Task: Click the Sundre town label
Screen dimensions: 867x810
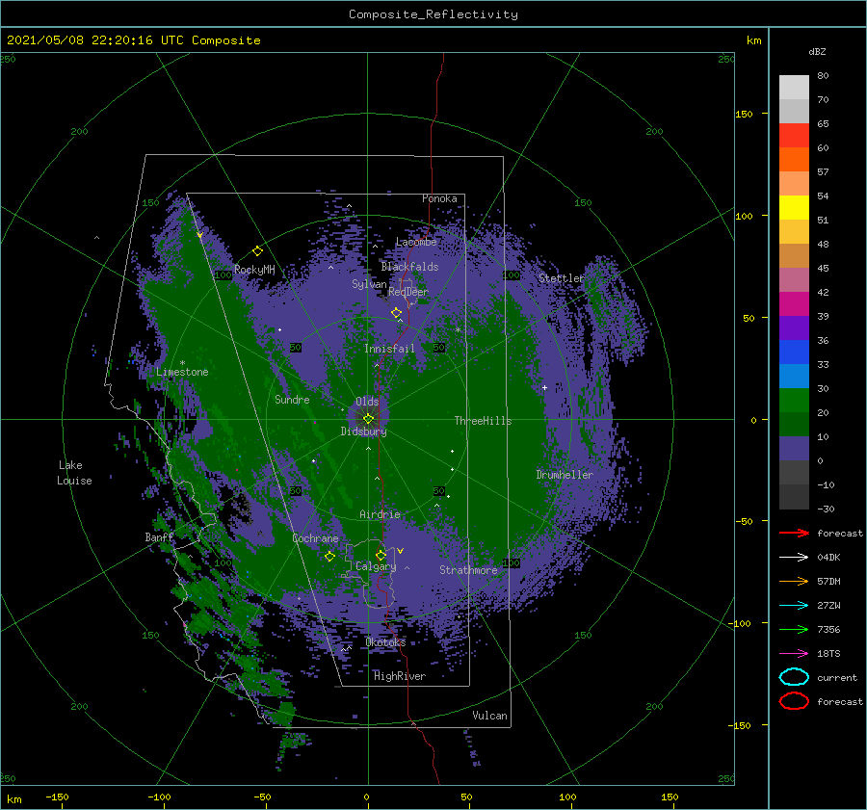Action: point(292,399)
